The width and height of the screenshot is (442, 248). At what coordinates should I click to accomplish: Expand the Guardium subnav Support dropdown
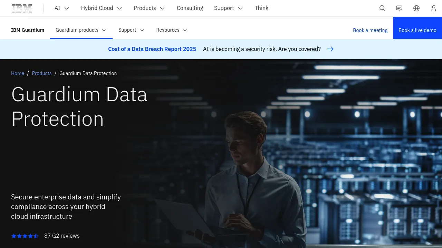(132, 30)
